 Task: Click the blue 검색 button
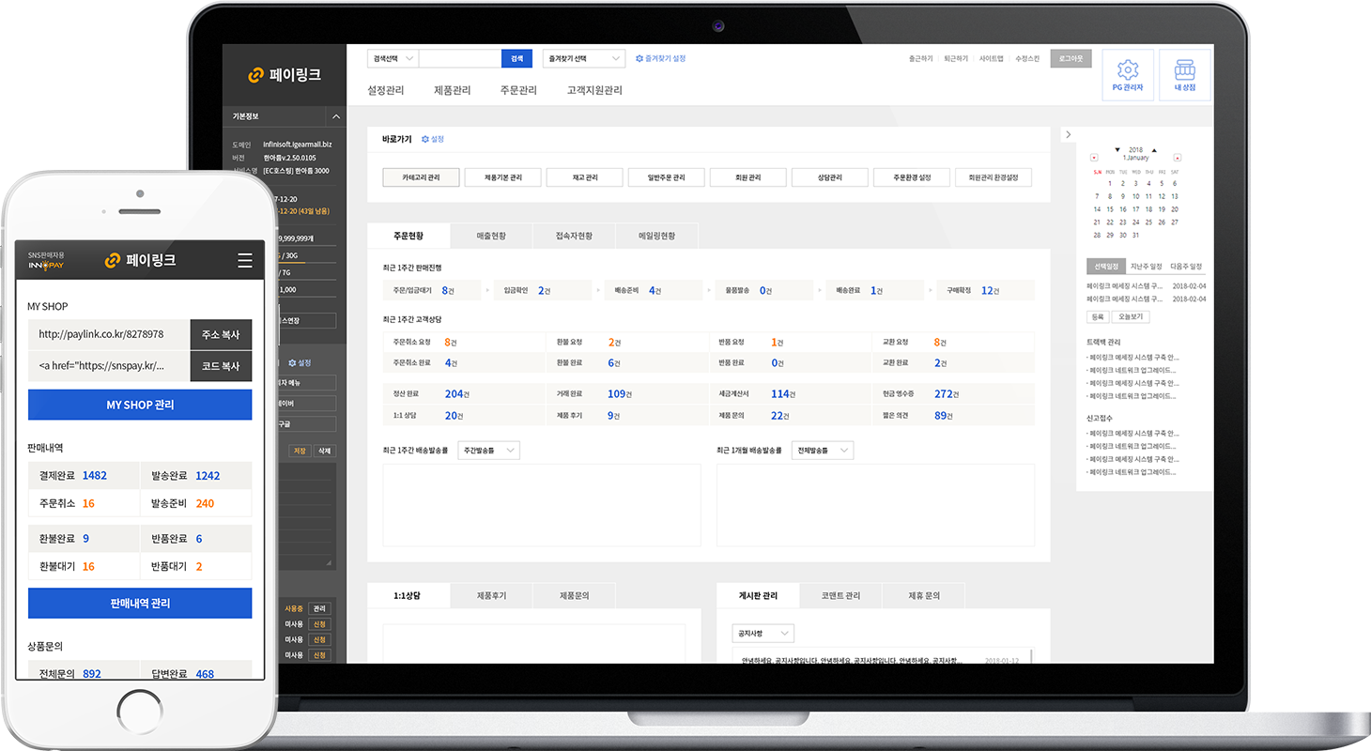click(516, 58)
